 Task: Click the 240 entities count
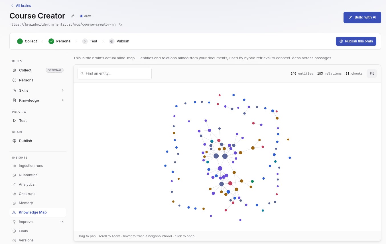(x=302, y=73)
